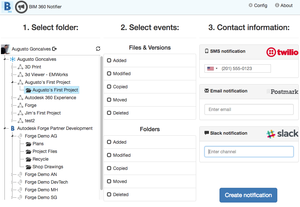Check Added under Files & Versions
Screen dimensions: 300x207
109,60
